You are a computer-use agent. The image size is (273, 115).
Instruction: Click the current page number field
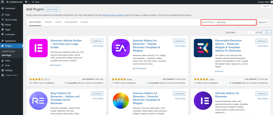251,32
